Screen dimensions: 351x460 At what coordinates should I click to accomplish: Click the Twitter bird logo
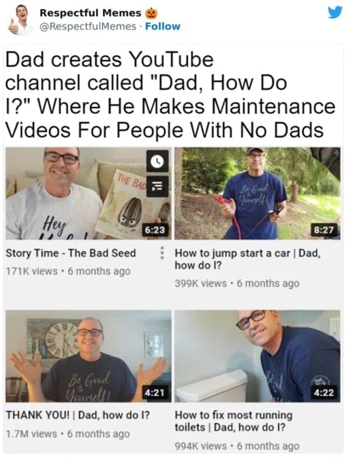click(x=335, y=12)
